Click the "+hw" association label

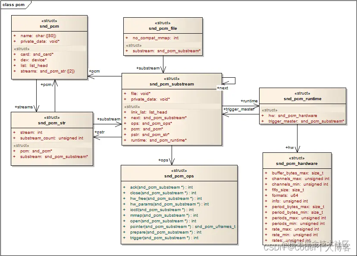click(290, 148)
